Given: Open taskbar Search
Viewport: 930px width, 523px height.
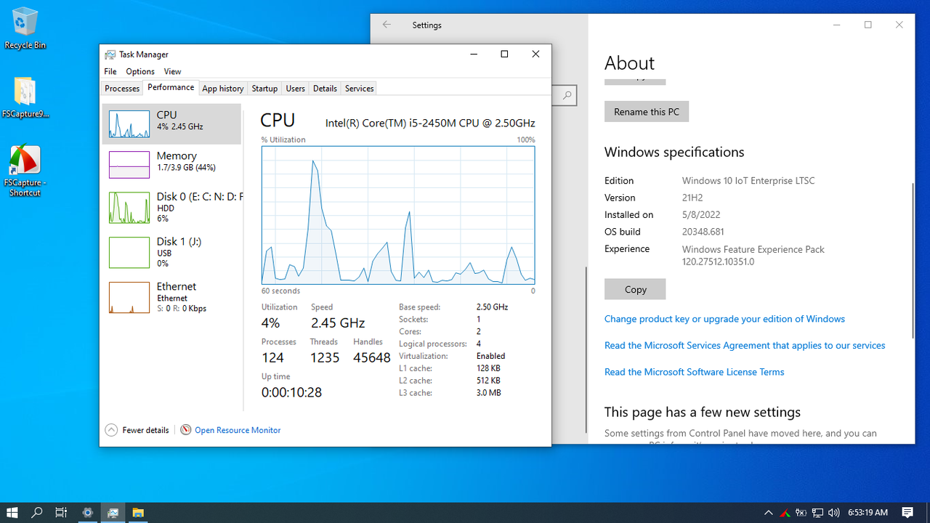Looking at the screenshot, I should pos(37,513).
